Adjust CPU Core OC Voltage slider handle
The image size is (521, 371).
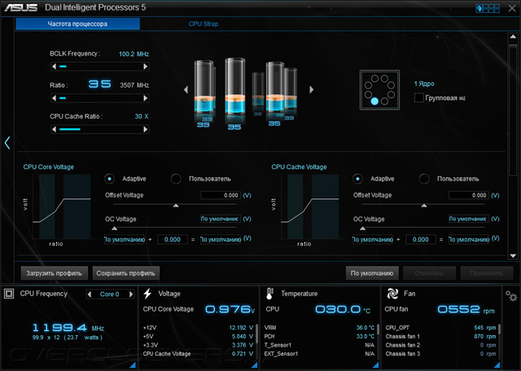coord(114,229)
